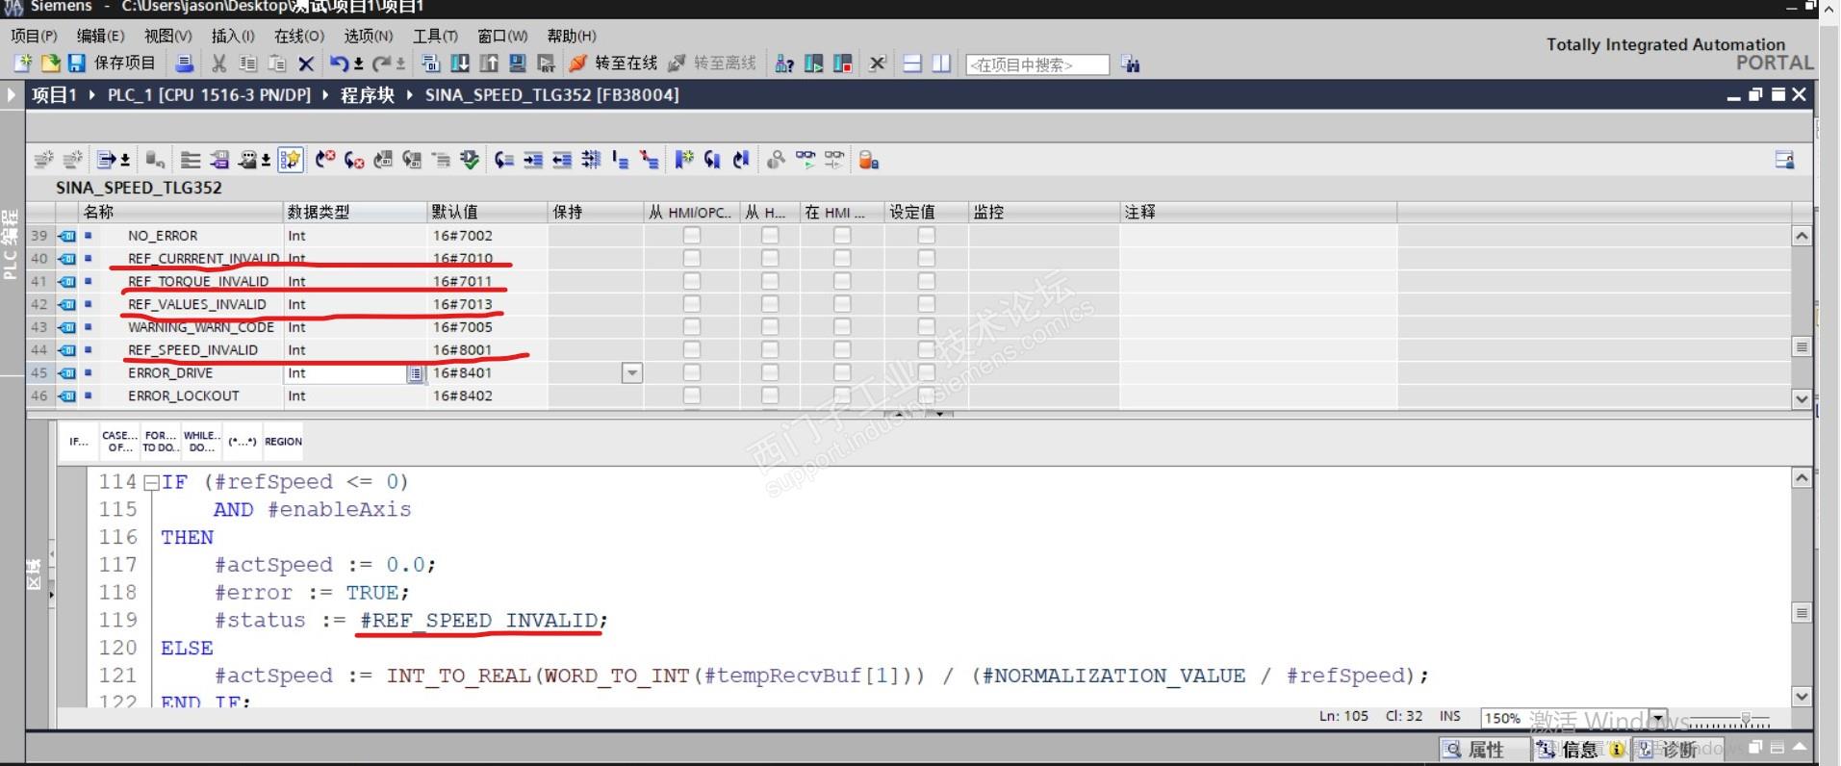Tick the HMI/OPC checkbox for ERROR_LOCKOUT
This screenshot has height=766, width=1841.
point(692,396)
